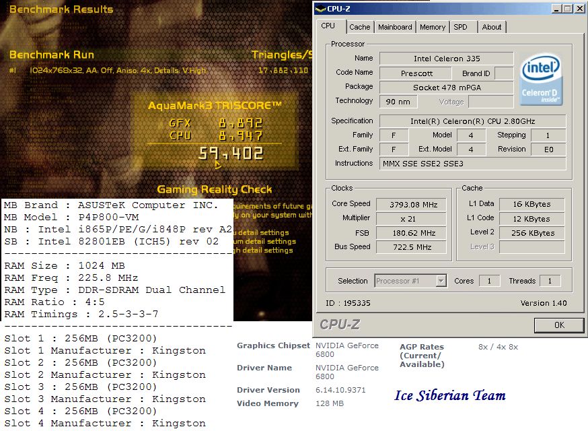Click the L1 Data value 16 KBytes
This screenshot has height=431, width=588.
[531, 204]
